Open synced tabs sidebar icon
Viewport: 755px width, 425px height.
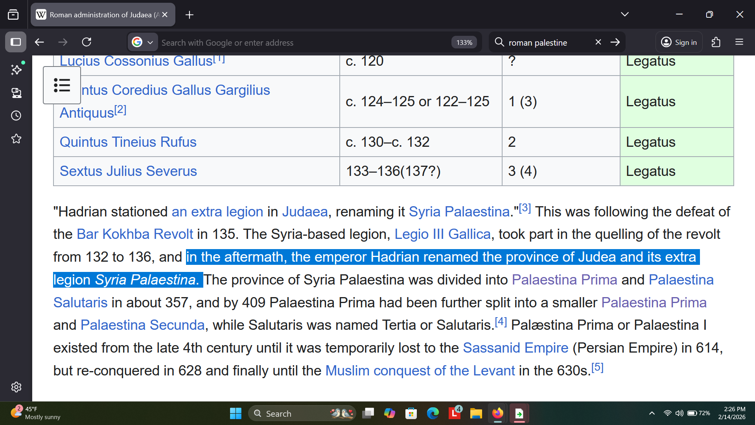(16, 93)
